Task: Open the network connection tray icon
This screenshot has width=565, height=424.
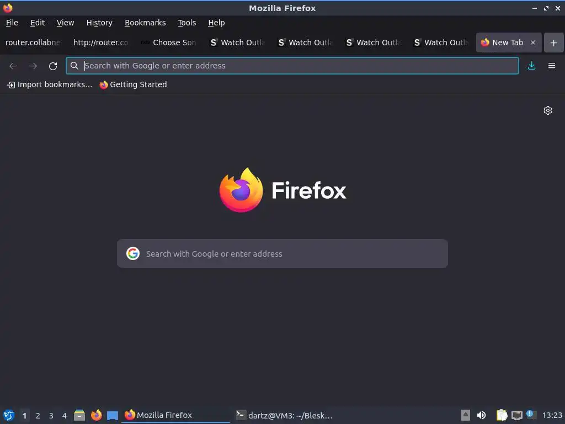Action: coord(516,415)
